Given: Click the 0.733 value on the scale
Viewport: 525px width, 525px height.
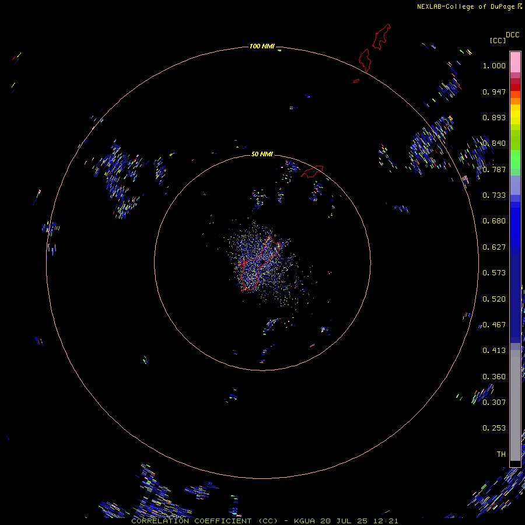Looking at the screenshot, I should pos(494,195).
